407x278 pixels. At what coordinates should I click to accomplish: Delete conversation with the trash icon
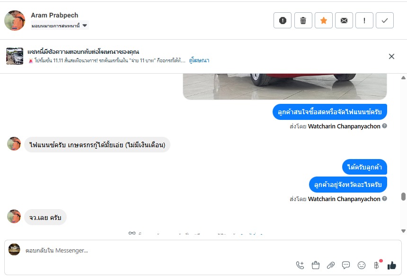coord(303,20)
